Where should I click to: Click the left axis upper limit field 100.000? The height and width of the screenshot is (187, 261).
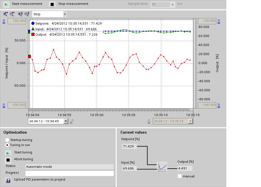click(17, 21)
